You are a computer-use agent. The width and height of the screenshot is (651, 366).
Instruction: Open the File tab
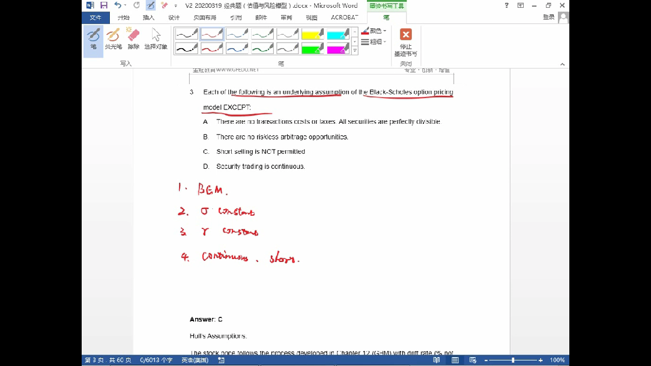coord(95,17)
